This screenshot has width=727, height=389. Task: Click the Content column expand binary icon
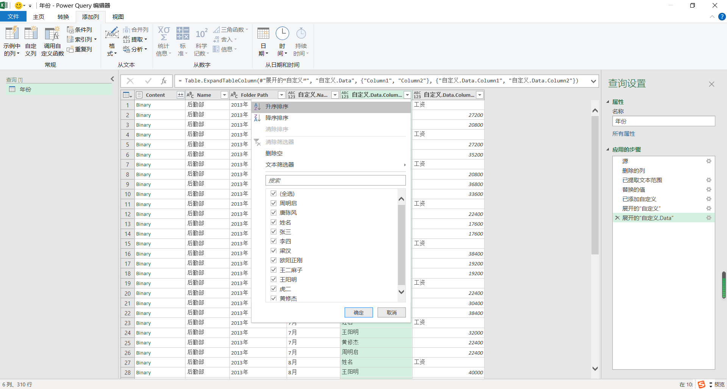point(181,95)
